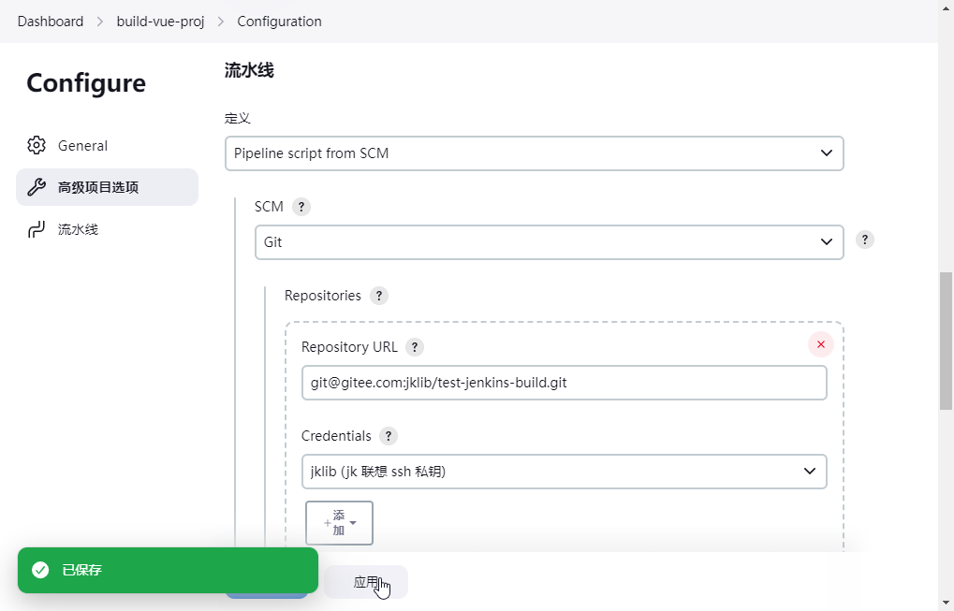Remove the repository with red X

821,344
